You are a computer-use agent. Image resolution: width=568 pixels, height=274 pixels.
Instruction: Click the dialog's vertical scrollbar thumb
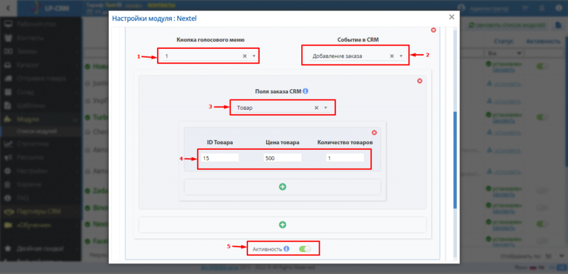tap(455, 160)
